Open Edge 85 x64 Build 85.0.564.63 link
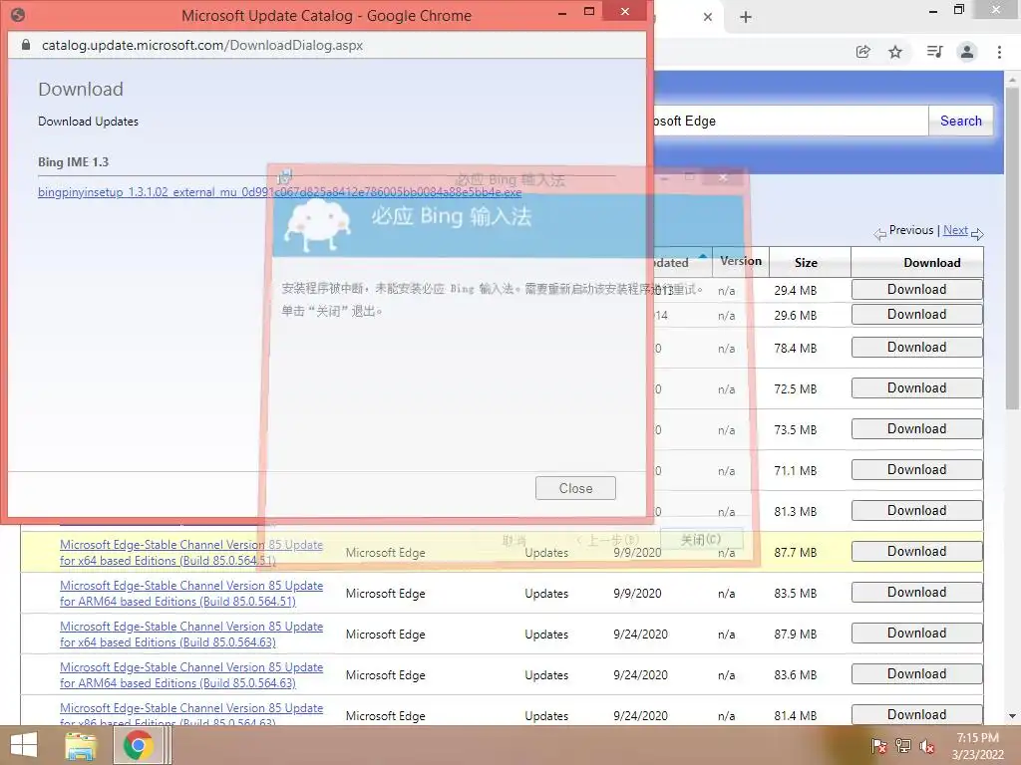This screenshot has width=1021, height=765. tap(190, 635)
